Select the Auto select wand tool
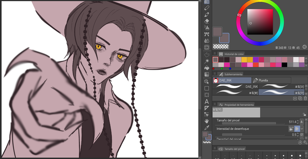This screenshot has width=308, height=159. [207, 61]
